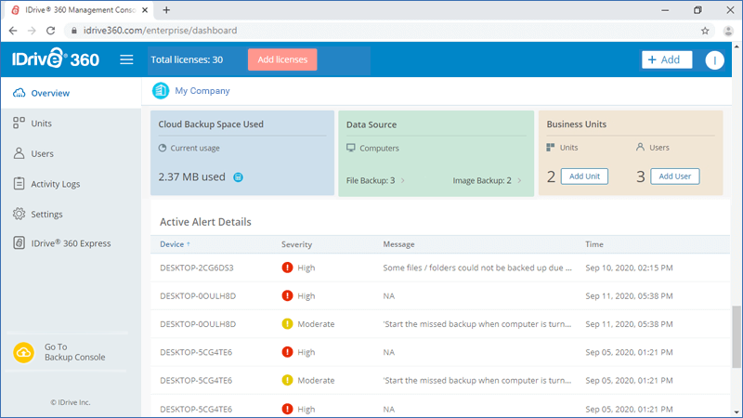Image resolution: width=743 pixels, height=418 pixels.
Task: Click the Go To Backup Console cloud icon
Action: point(24,353)
